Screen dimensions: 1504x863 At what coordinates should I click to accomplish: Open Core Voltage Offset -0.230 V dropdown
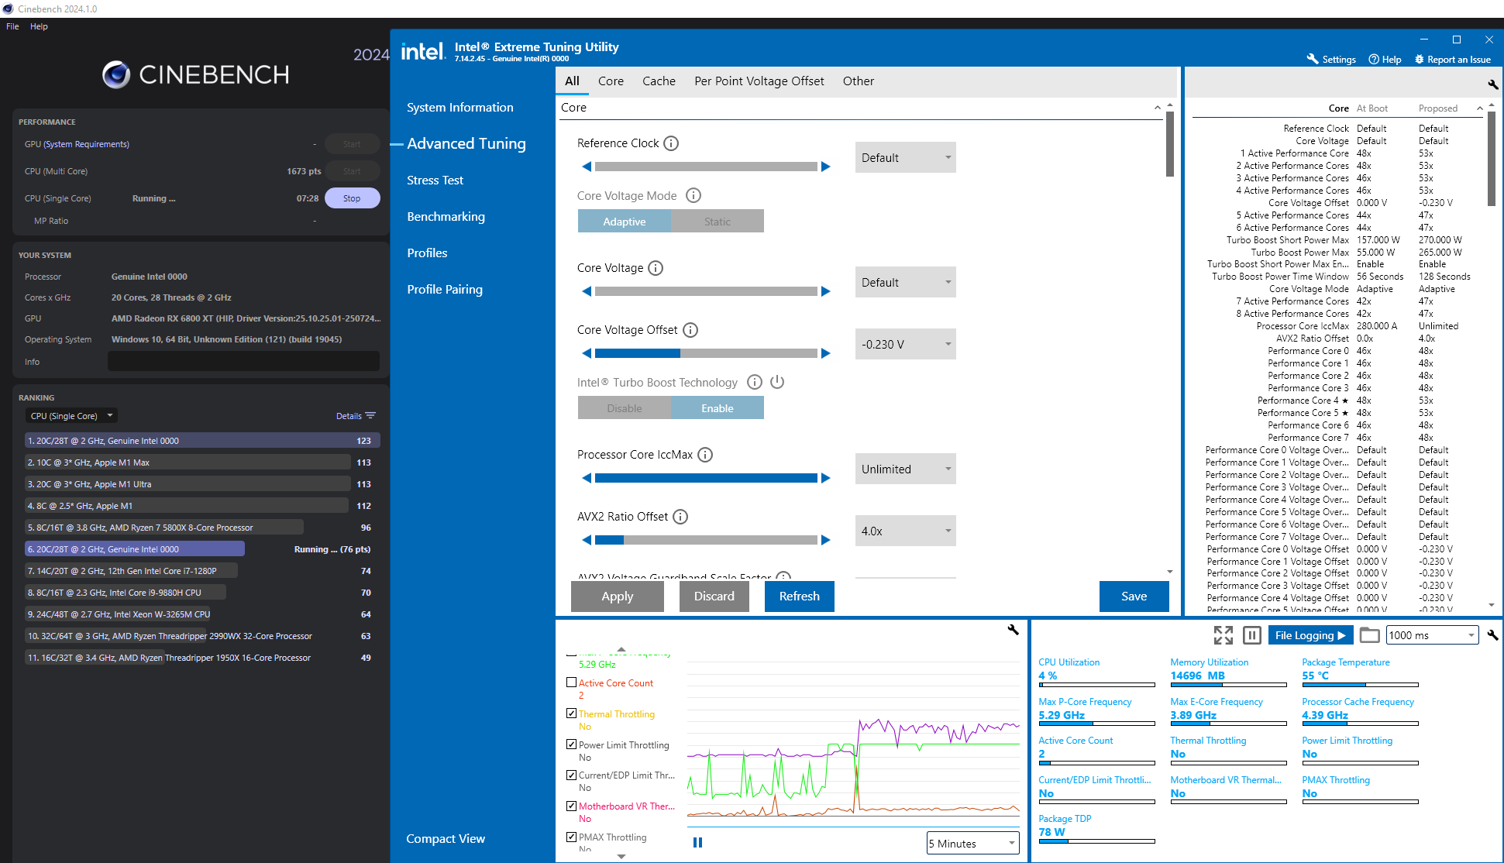906,344
